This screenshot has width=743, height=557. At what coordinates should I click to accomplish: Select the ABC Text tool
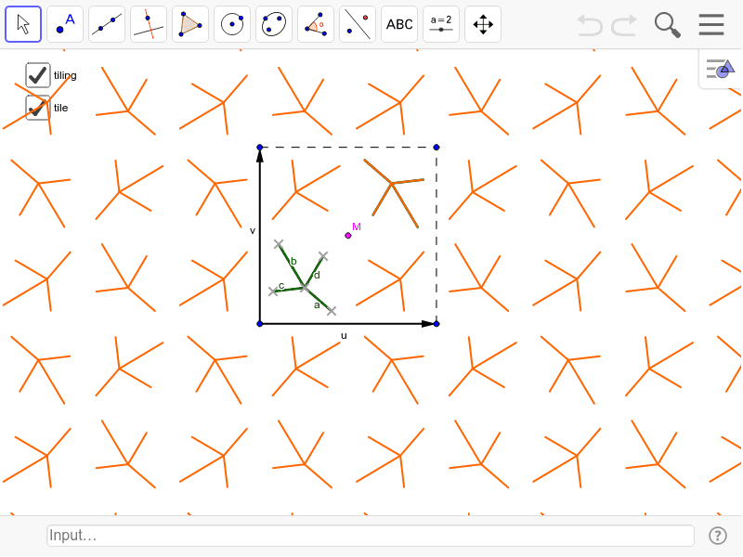399,24
